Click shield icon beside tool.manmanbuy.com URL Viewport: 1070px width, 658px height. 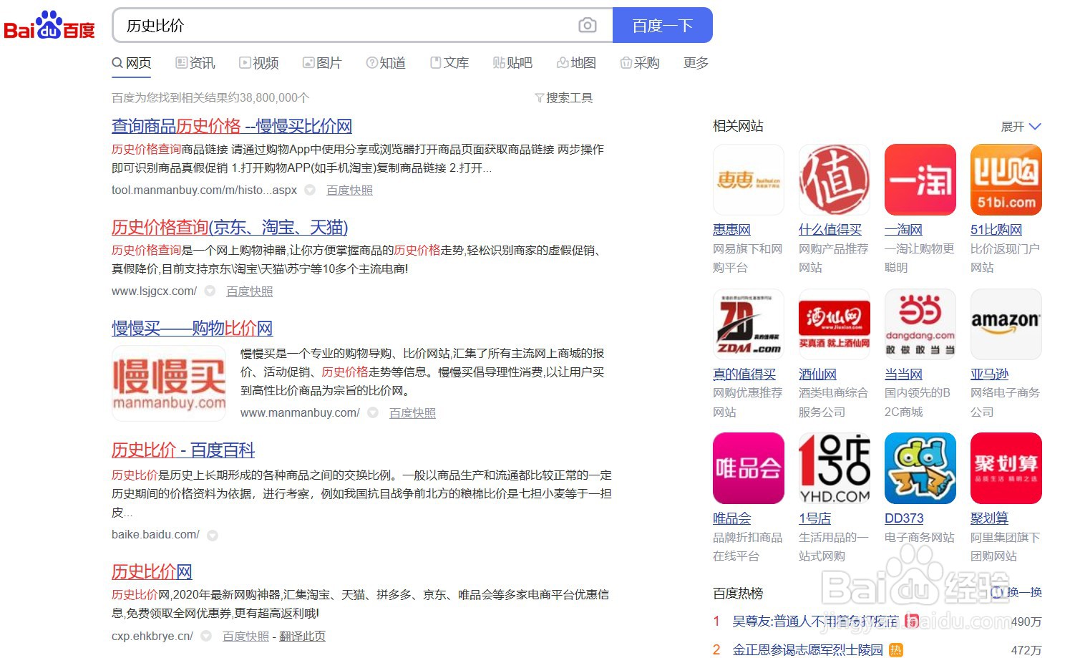coord(310,190)
